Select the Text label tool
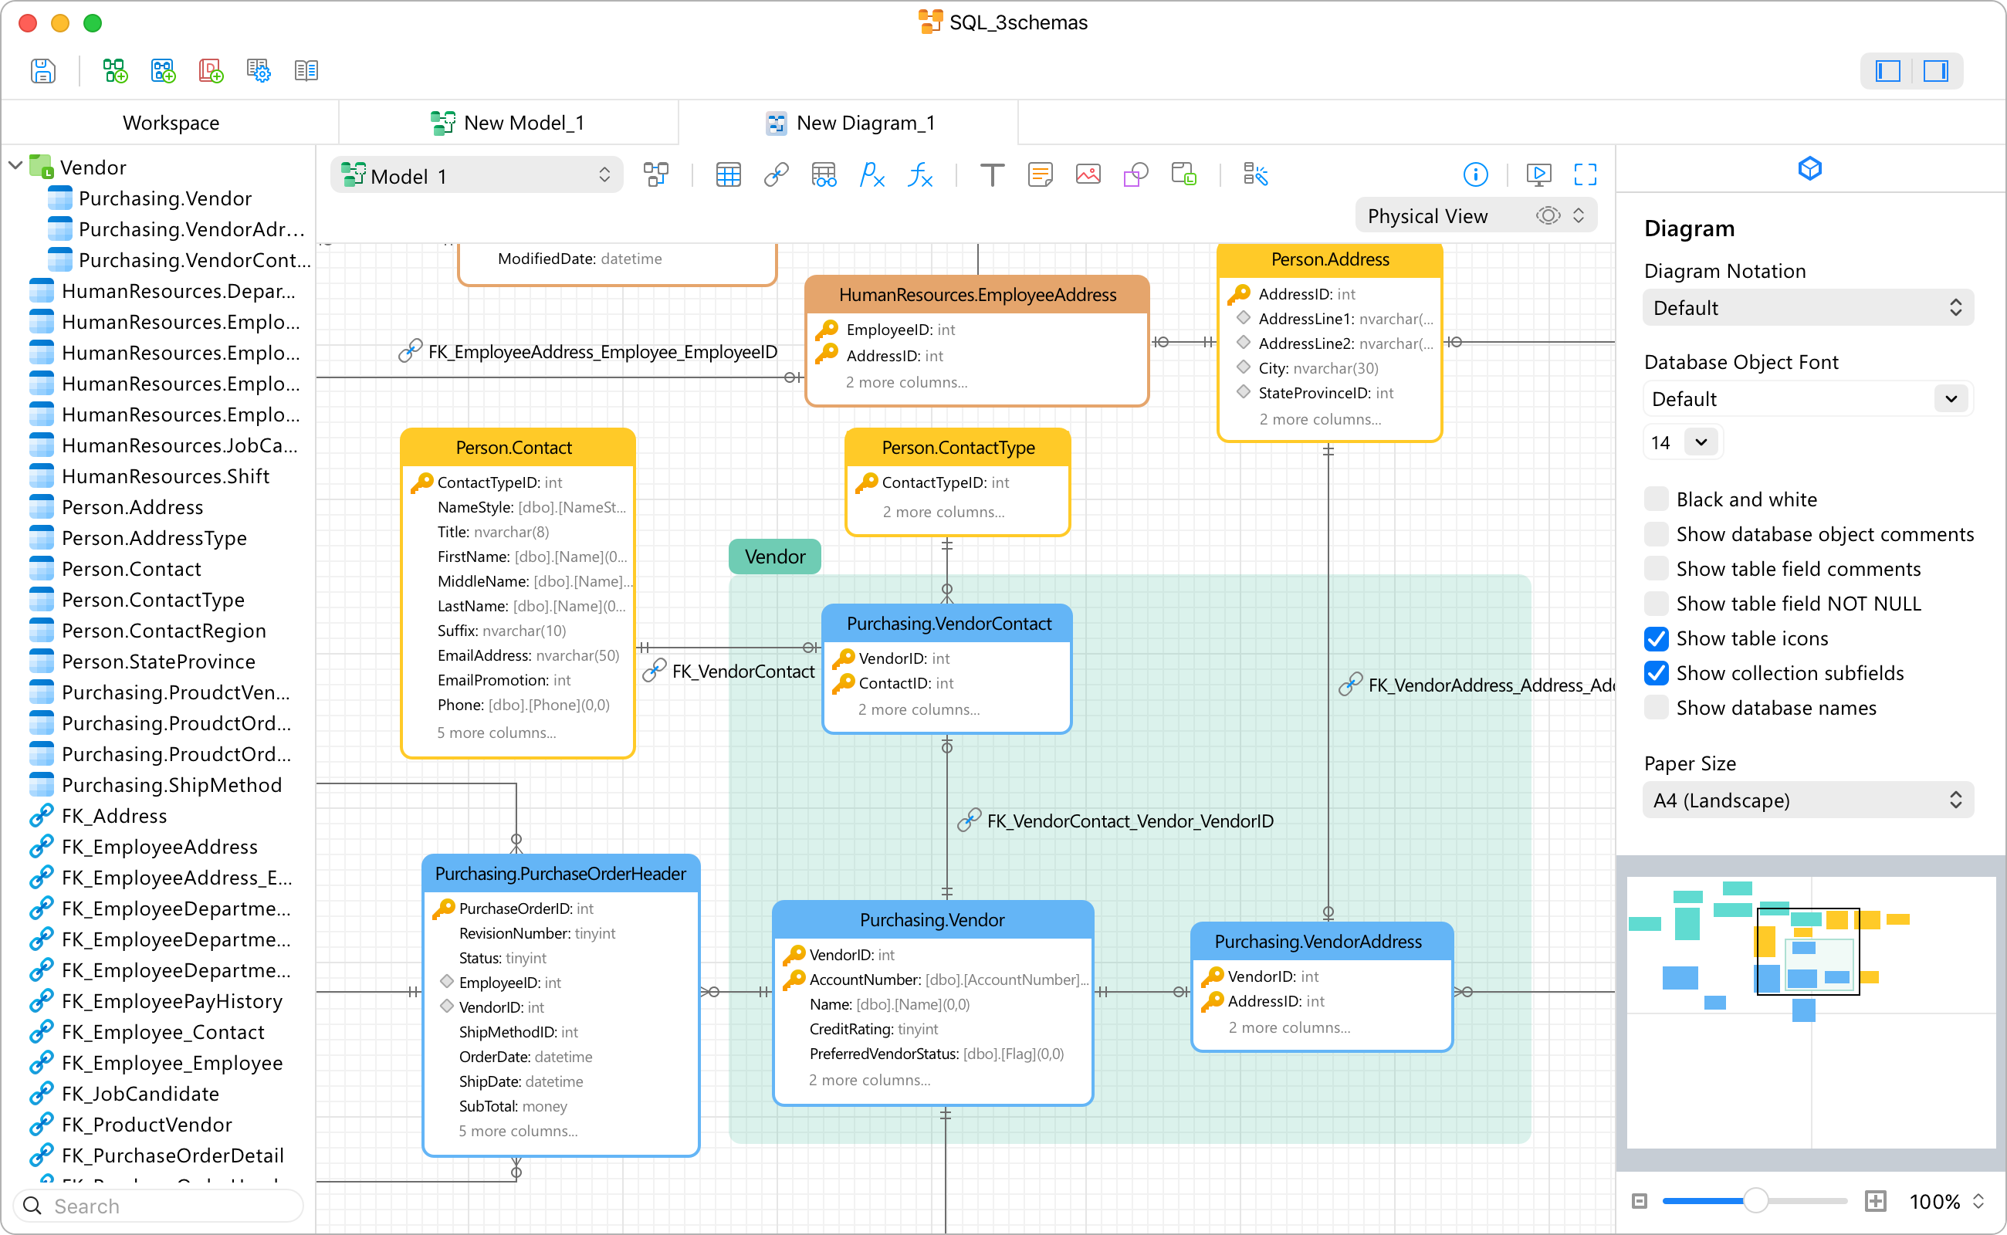This screenshot has height=1235, width=2007. 992,174
